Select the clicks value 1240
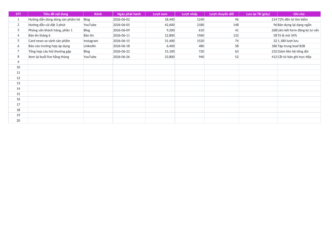332x235 pixels. pyautogui.click(x=189, y=20)
